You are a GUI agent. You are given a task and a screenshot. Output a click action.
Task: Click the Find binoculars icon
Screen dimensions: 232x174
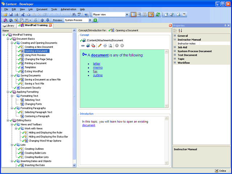(x=74, y=14)
